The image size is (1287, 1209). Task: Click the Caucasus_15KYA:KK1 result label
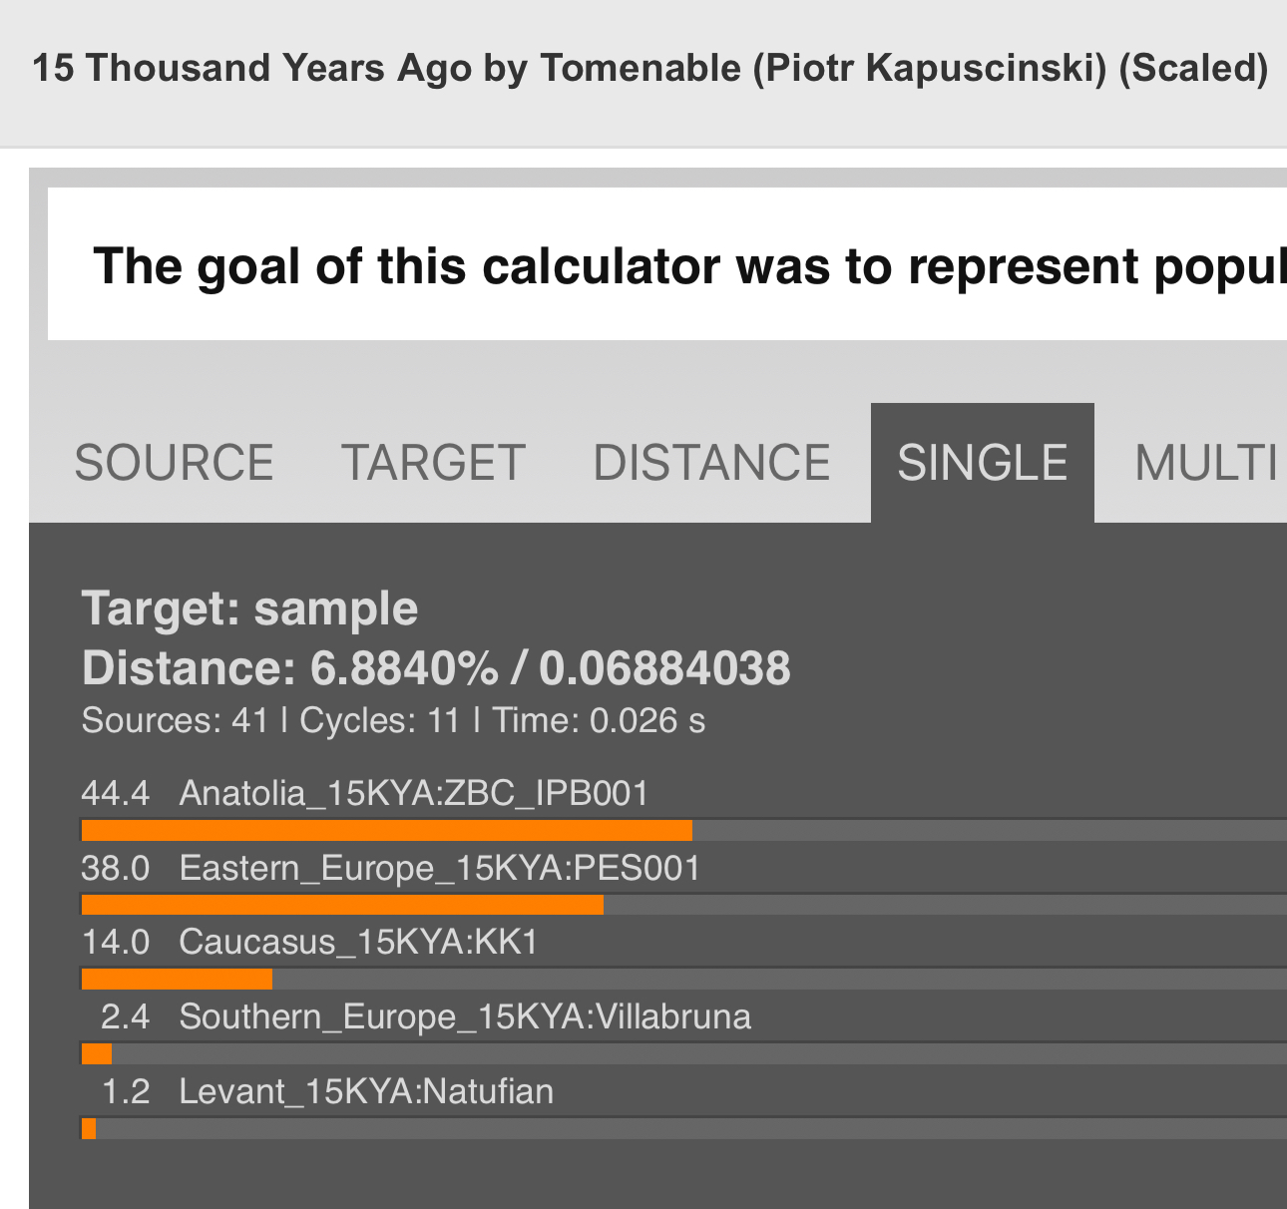[358, 942]
